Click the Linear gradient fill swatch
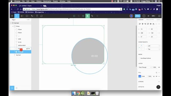Screen dimensions: 171x96 coord(140,77)
